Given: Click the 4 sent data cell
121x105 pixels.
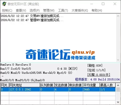Looking at the screenshot, I should click(x=61, y=89).
